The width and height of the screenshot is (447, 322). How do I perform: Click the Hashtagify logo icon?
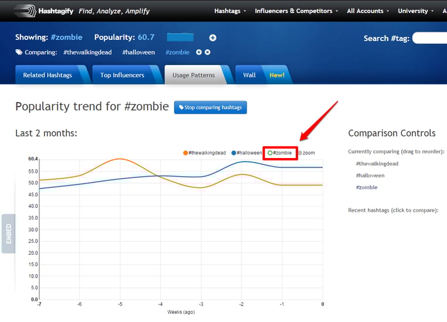(x=25, y=11)
